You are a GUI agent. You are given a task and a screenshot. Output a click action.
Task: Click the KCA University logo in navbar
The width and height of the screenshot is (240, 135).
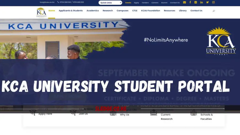pyautogui.click(x=41, y=13)
